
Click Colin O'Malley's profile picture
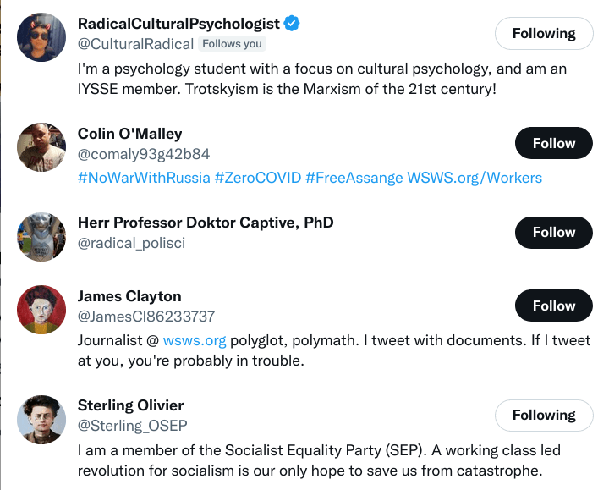tap(41, 147)
